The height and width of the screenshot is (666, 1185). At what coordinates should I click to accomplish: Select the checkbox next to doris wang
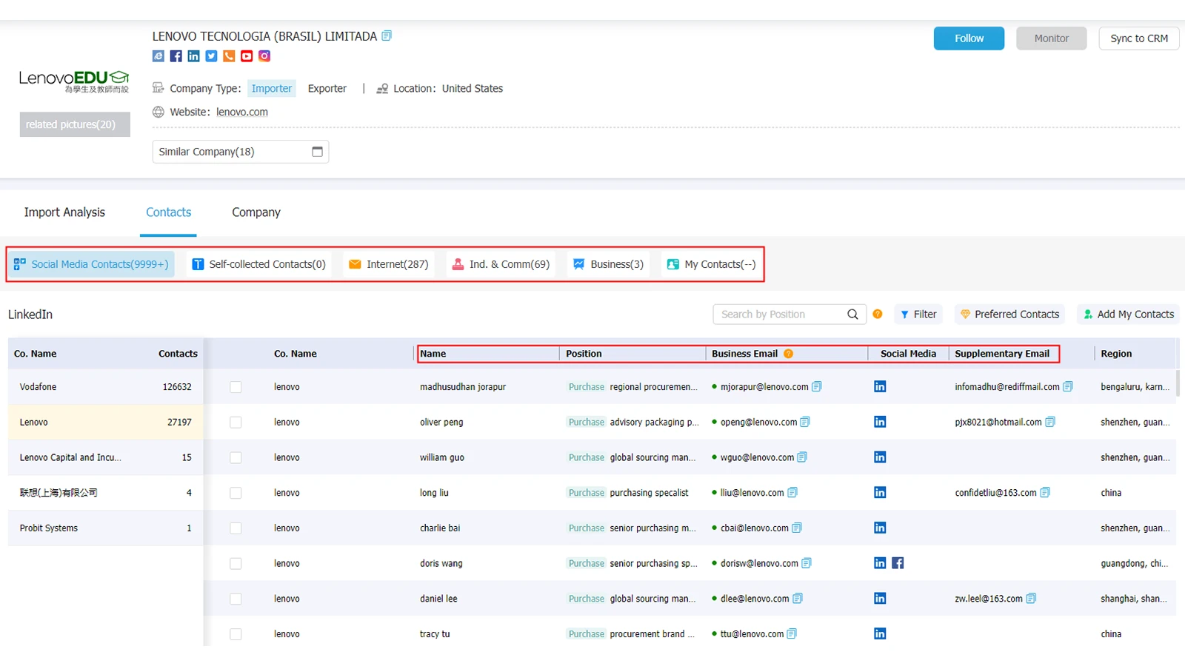[236, 564]
